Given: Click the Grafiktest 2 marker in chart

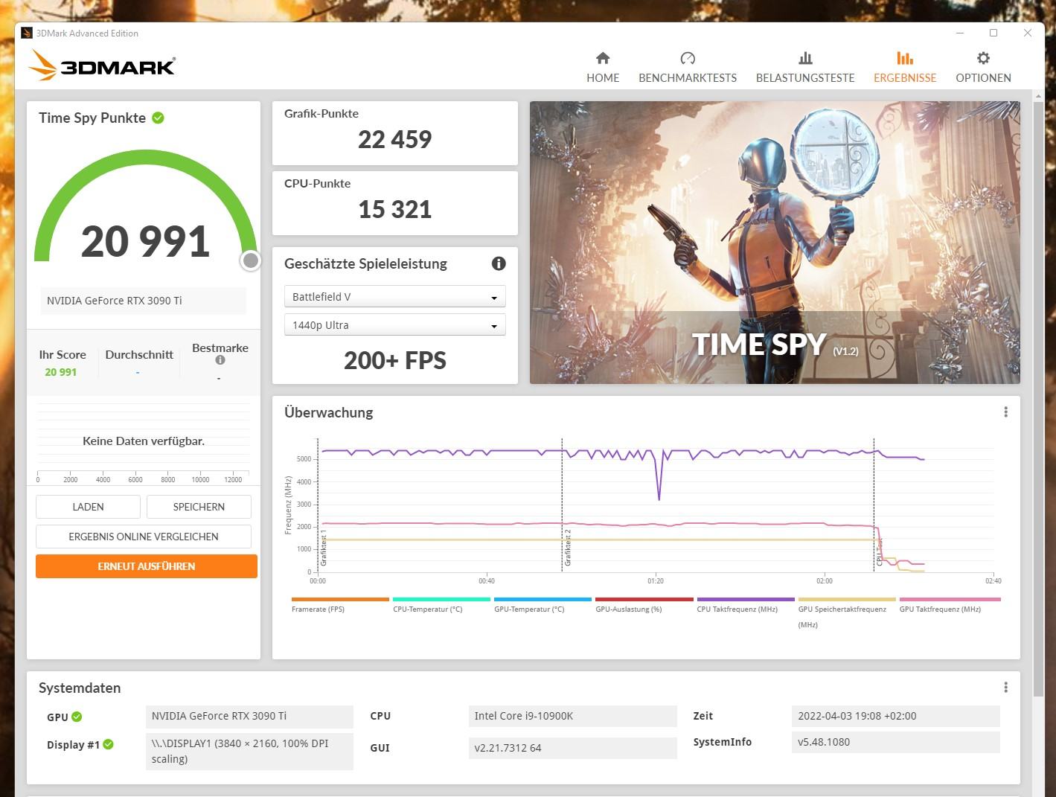Looking at the screenshot, I should [x=567, y=548].
